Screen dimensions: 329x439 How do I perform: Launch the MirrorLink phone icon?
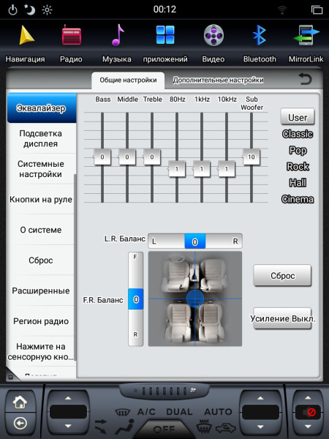306,35
